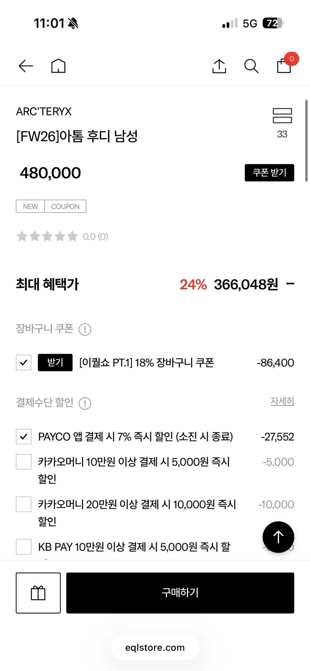This screenshot has height=671, width=310.
Task: Tap the back arrow icon
Action: 26,66
